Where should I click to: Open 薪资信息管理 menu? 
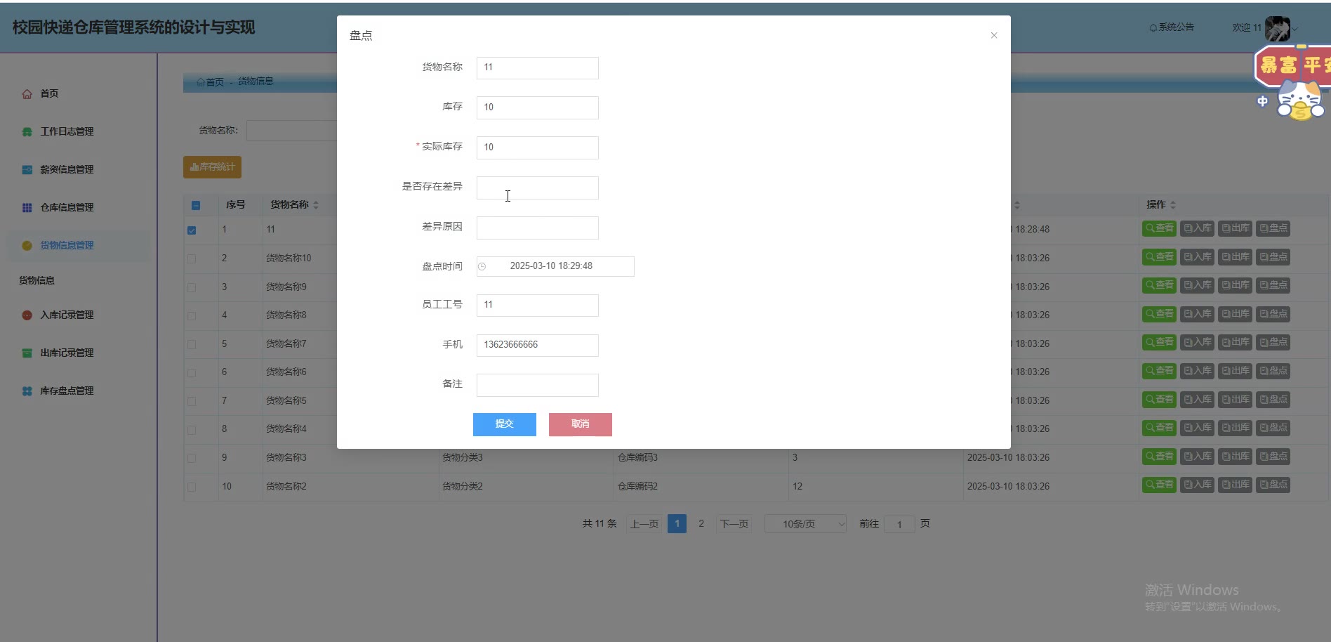pos(67,170)
